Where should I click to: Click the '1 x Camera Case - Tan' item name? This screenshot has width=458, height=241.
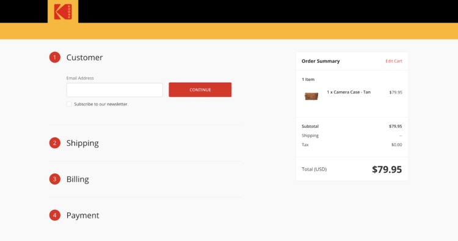(349, 92)
